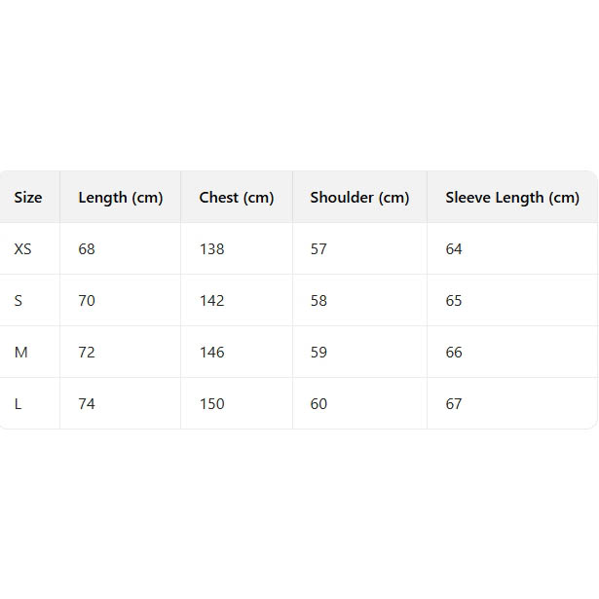Click the Shoulder (cm) column header
Image resolution: width=599 pixels, height=599 pixels.
pos(359,198)
